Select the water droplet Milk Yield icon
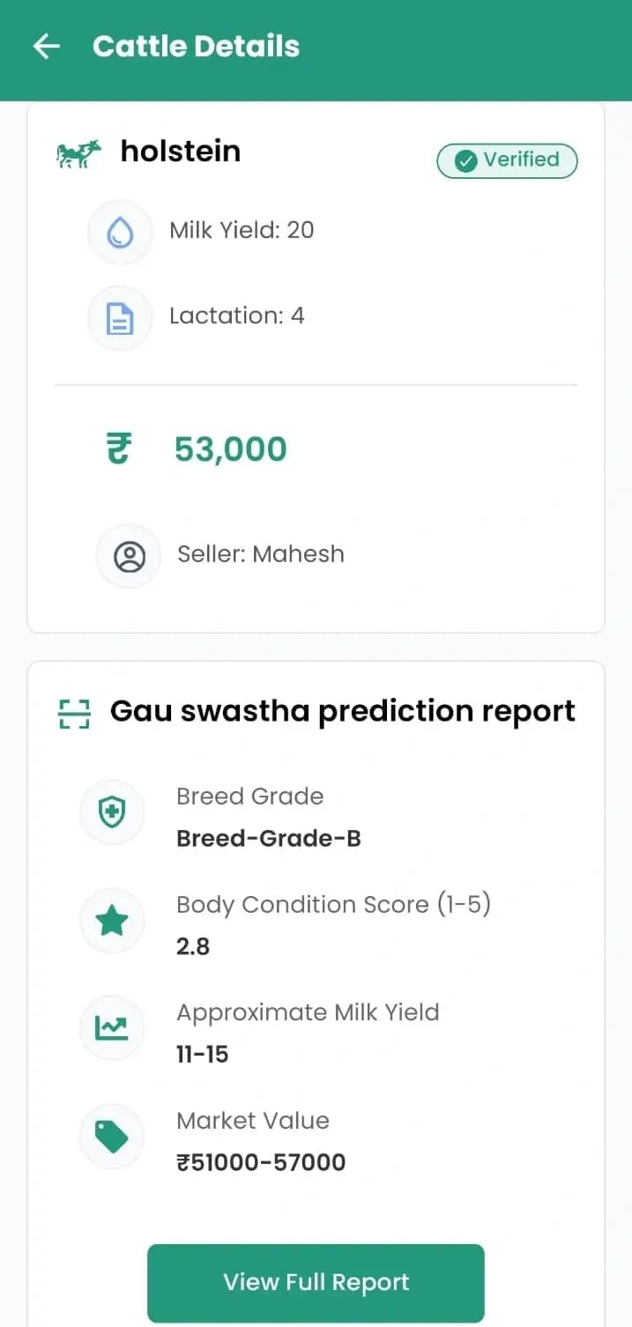 click(120, 231)
